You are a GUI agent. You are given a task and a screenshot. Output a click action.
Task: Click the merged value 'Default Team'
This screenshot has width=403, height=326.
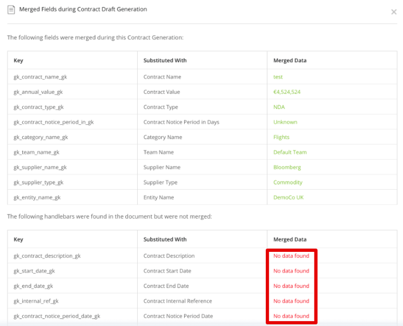(x=290, y=152)
